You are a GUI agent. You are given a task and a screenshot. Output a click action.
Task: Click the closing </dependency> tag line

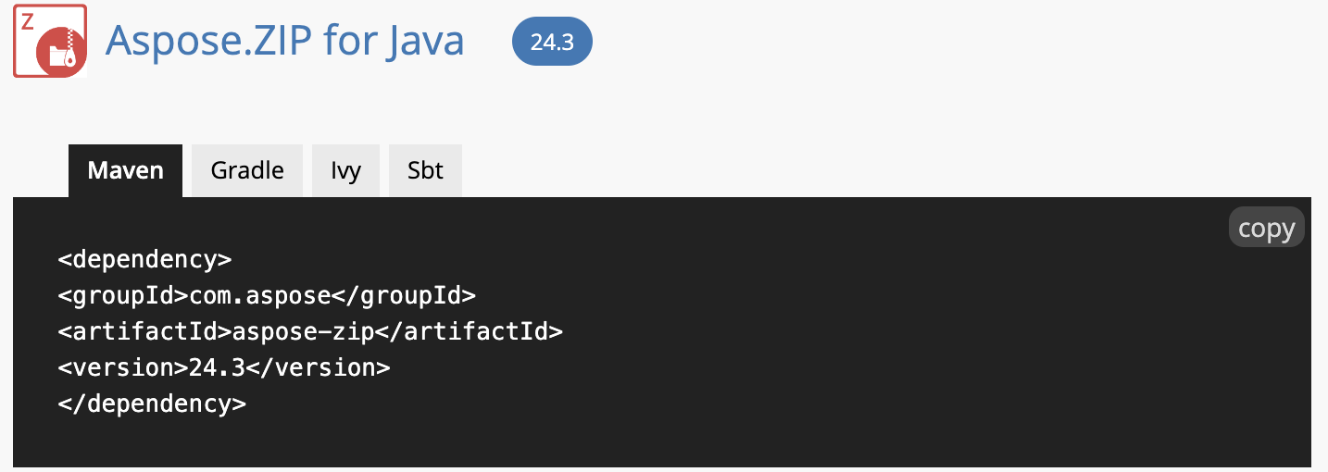pos(152,404)
